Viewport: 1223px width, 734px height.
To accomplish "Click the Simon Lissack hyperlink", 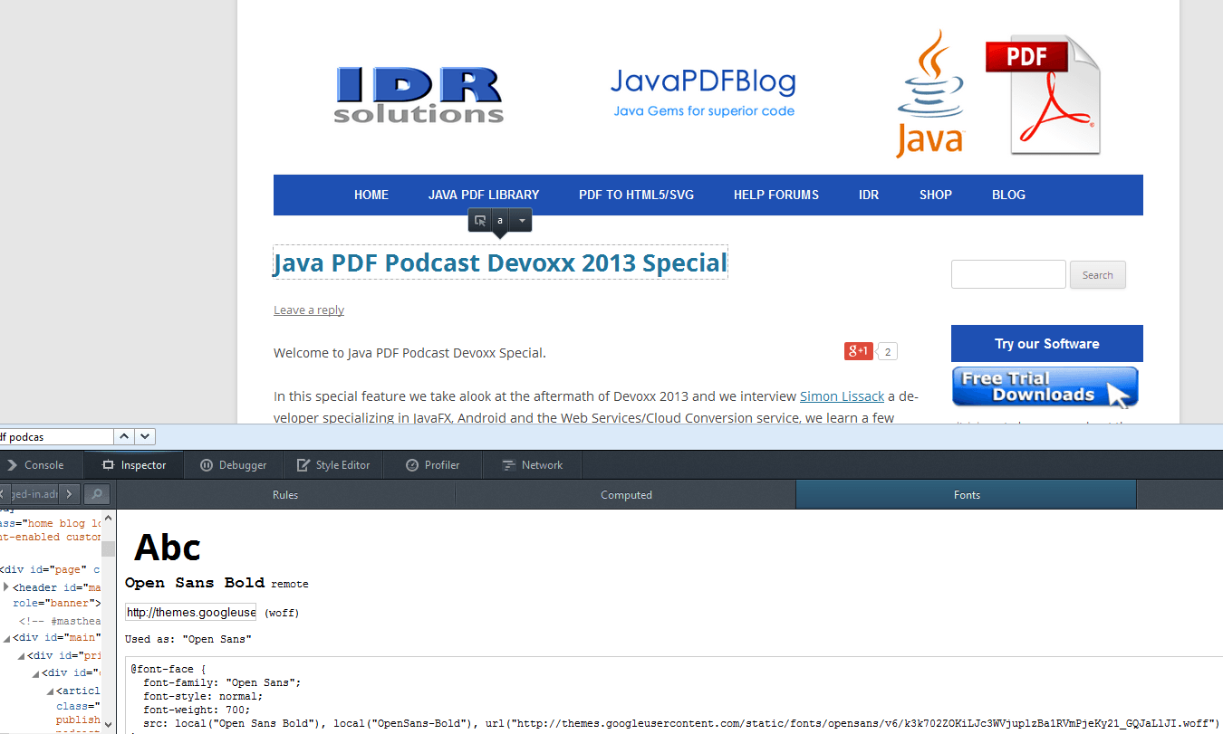I will click(842, 396).
